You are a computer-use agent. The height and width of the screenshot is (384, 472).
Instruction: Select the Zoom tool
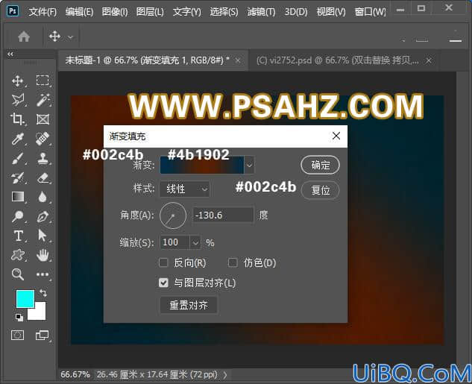click(x=17, y=274)
